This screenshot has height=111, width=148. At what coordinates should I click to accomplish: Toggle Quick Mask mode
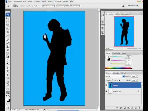coord(8,104)
